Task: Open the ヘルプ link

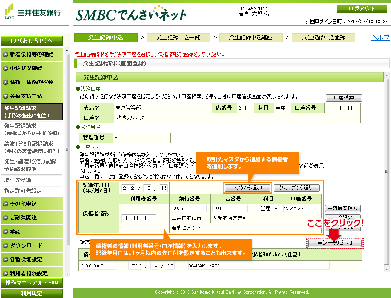Action: [380, 37]
